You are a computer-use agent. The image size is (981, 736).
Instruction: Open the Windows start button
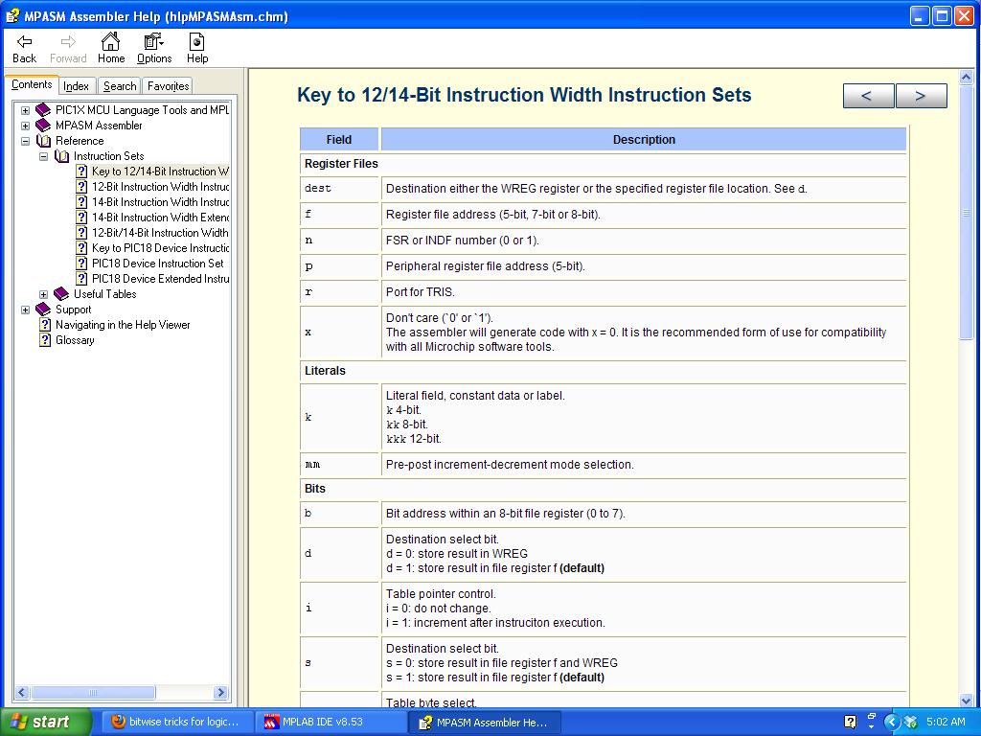[46, 723]
